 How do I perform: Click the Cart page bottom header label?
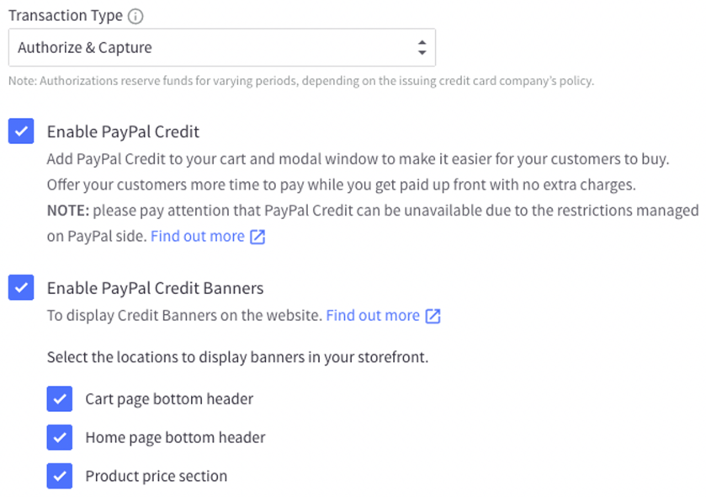[169, 399]
